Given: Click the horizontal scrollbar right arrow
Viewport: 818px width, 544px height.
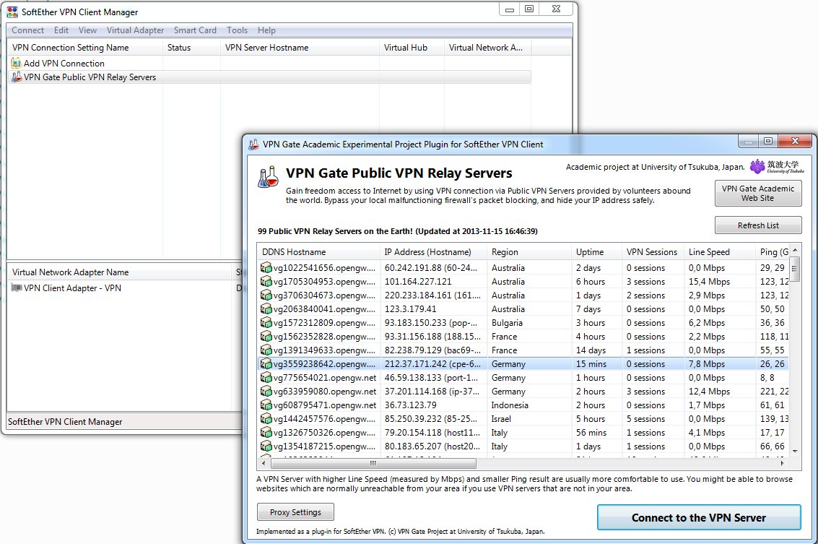Looking at the screenshot, I should [x=782, y=463].
